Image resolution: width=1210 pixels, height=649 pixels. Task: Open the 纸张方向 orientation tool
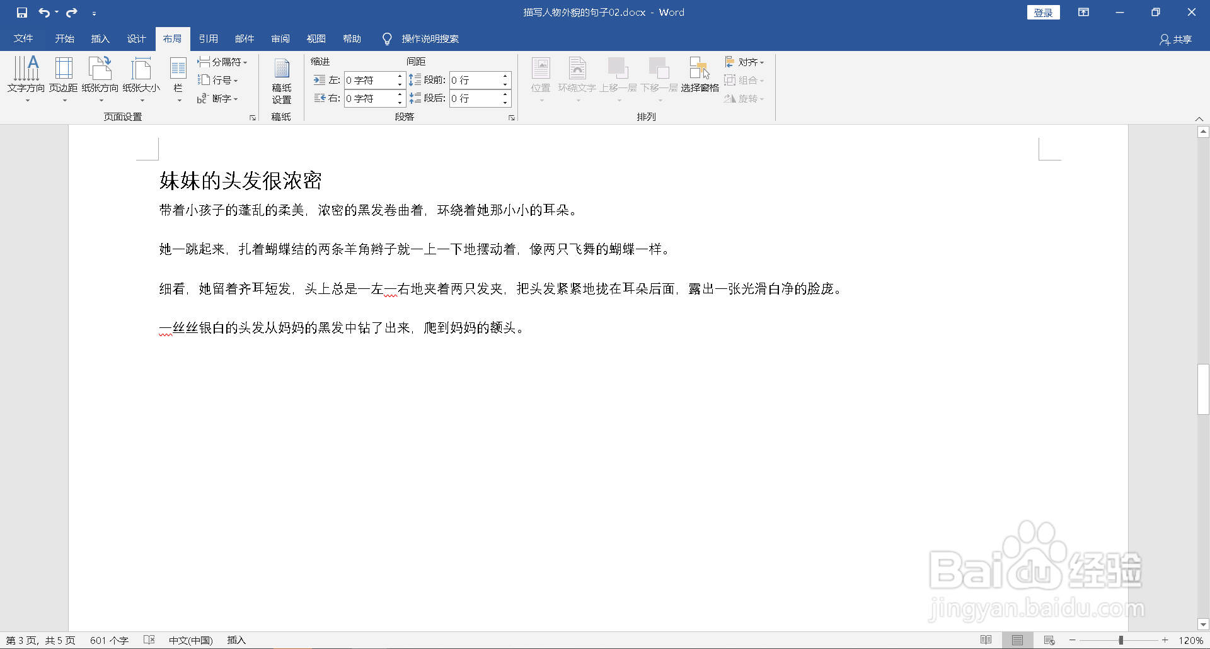[100, 79]
